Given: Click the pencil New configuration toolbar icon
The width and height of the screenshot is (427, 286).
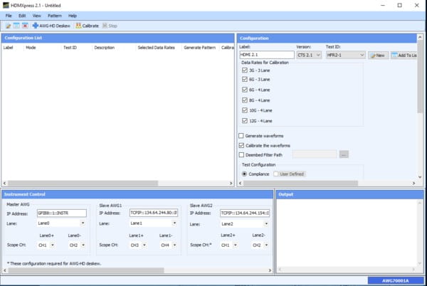Looking at the screenshot, I should point(8,26).
